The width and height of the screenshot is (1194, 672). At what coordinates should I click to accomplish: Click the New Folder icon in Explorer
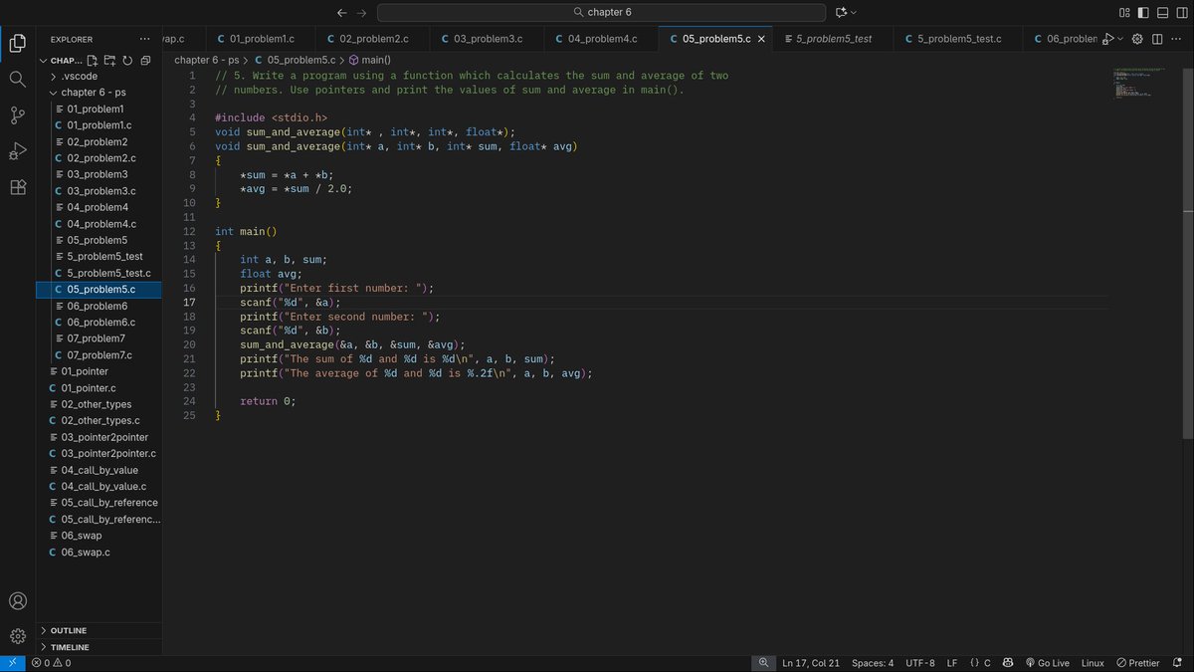(109, 60)
